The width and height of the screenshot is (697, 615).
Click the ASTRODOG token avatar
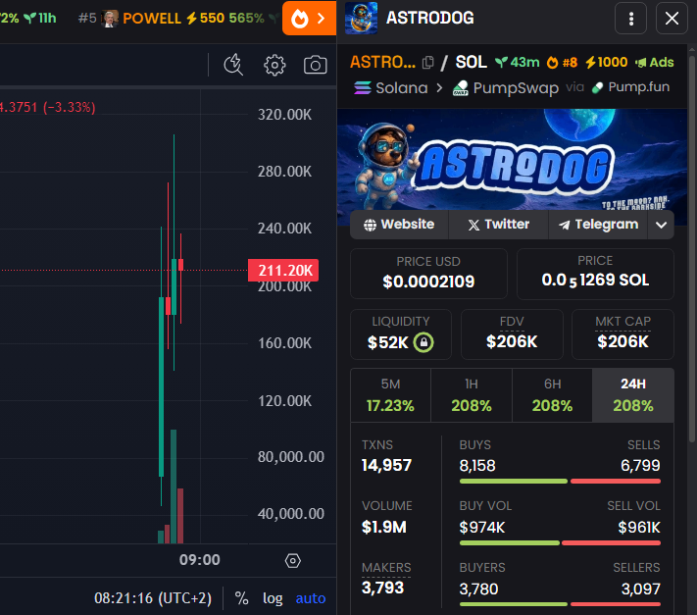361,19
